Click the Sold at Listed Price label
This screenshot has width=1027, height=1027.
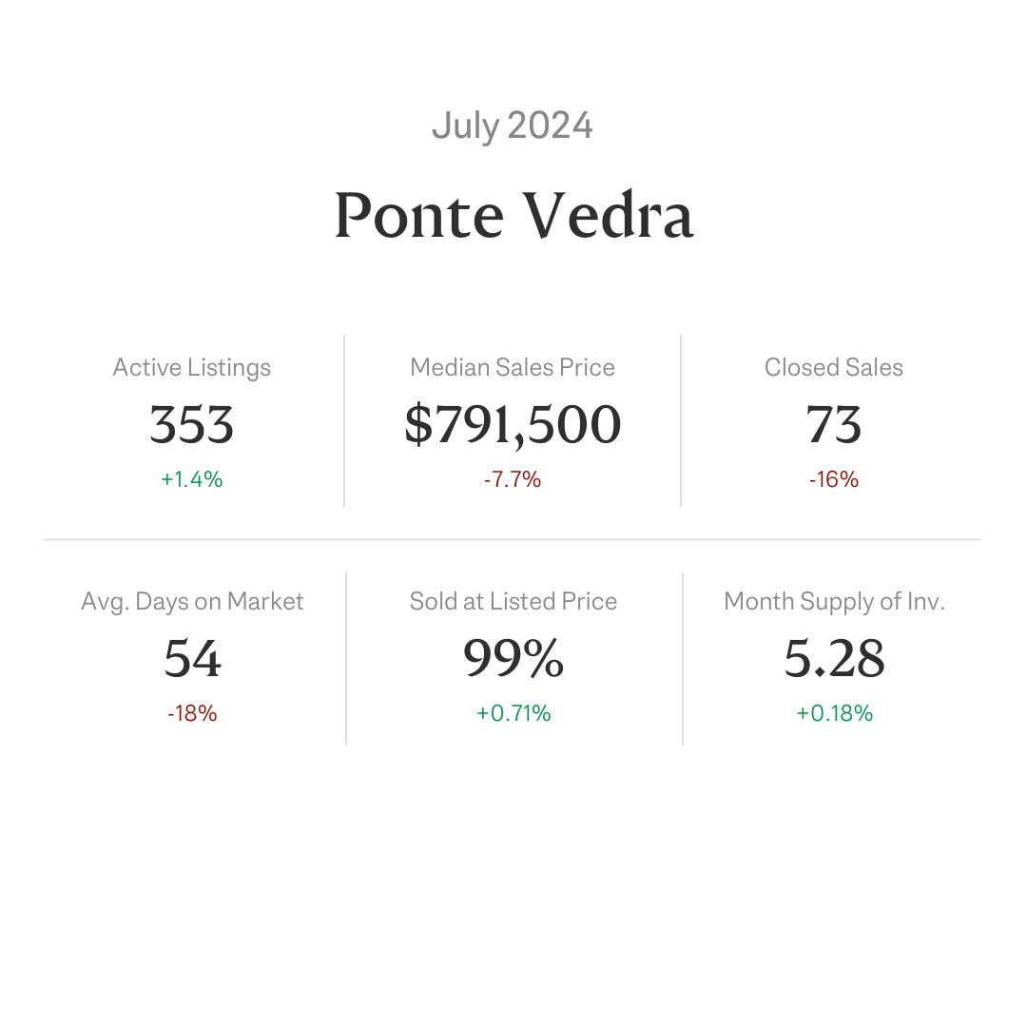click(x=513, y=601)
